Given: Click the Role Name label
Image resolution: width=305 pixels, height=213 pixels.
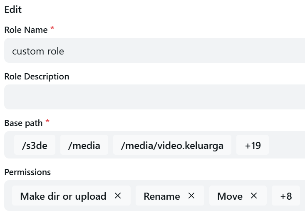Looking at the screenshot, I should [x=26, y=30].
